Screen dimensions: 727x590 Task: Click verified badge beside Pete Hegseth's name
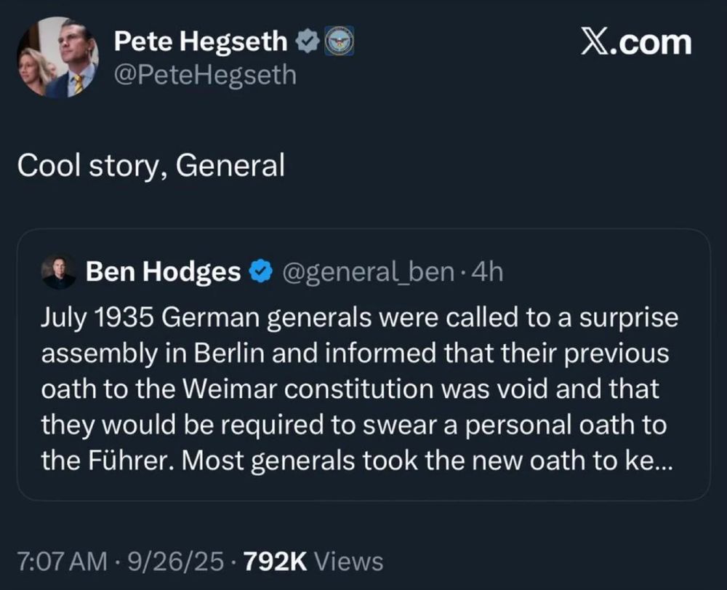[x=308, y=43]
